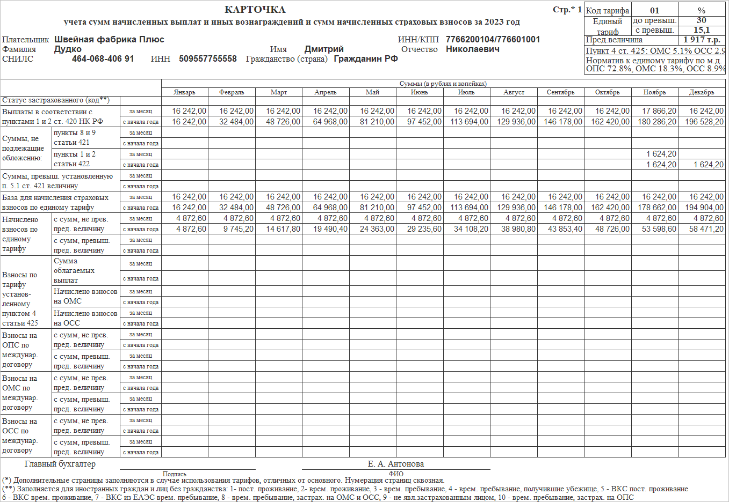Select payer name Швейная фабрика Плюс

pos(109,39)
